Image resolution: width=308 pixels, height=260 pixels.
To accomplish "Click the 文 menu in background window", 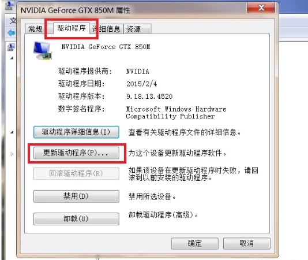I will point(13,20).
